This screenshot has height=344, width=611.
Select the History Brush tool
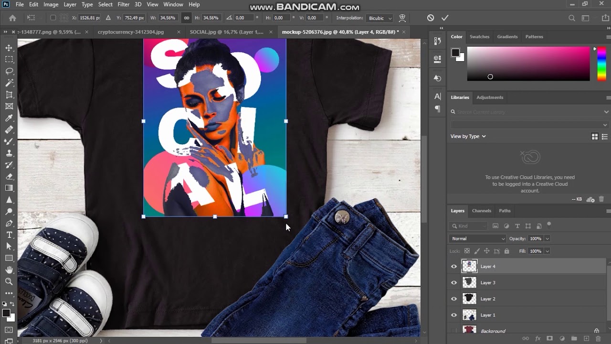pos(9,165)
